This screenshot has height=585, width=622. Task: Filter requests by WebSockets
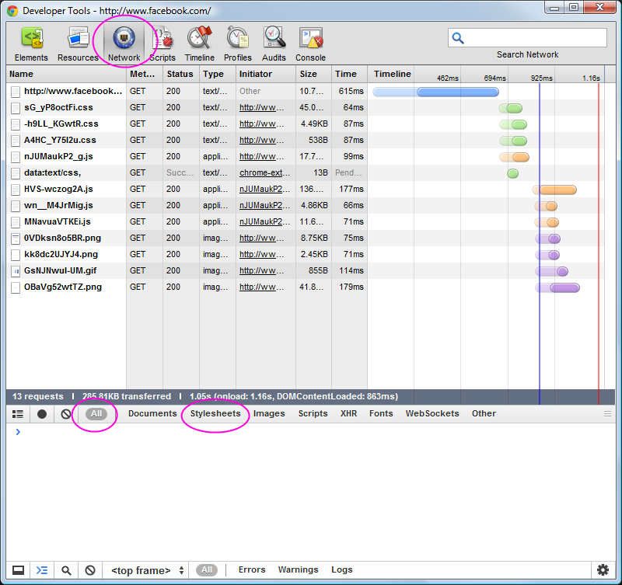(432, 413)
